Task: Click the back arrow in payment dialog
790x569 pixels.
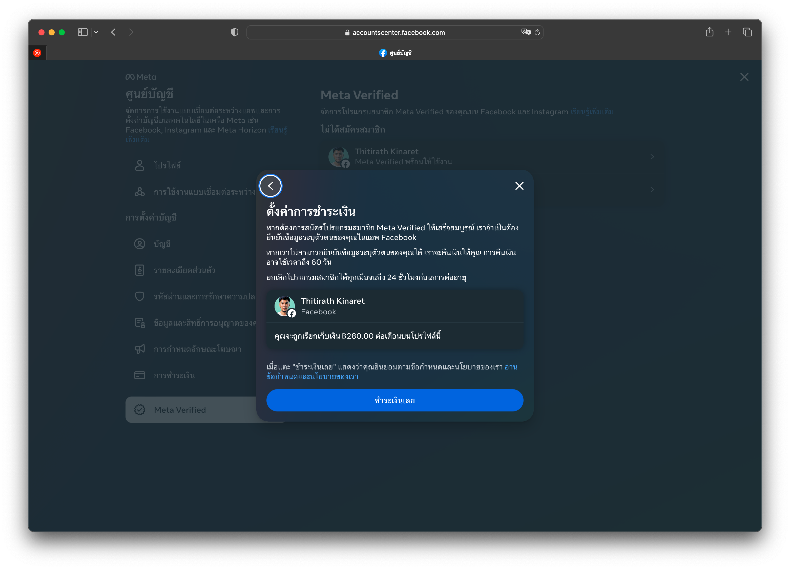Action: click(270, 186)
